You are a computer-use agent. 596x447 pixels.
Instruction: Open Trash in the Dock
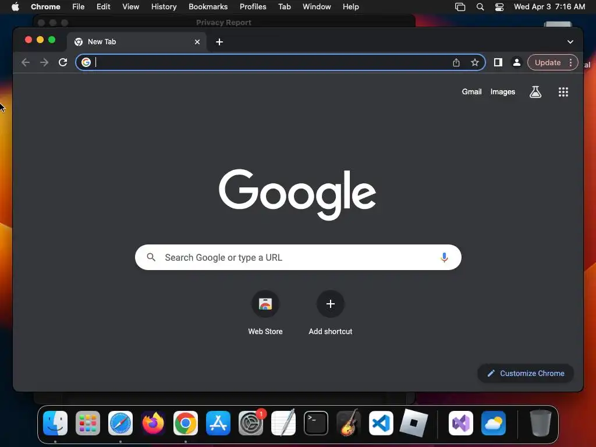point(541,423)
